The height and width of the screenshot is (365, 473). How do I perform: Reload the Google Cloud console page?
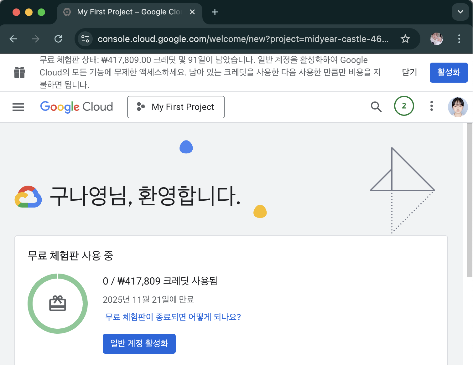tap(58, 39)
